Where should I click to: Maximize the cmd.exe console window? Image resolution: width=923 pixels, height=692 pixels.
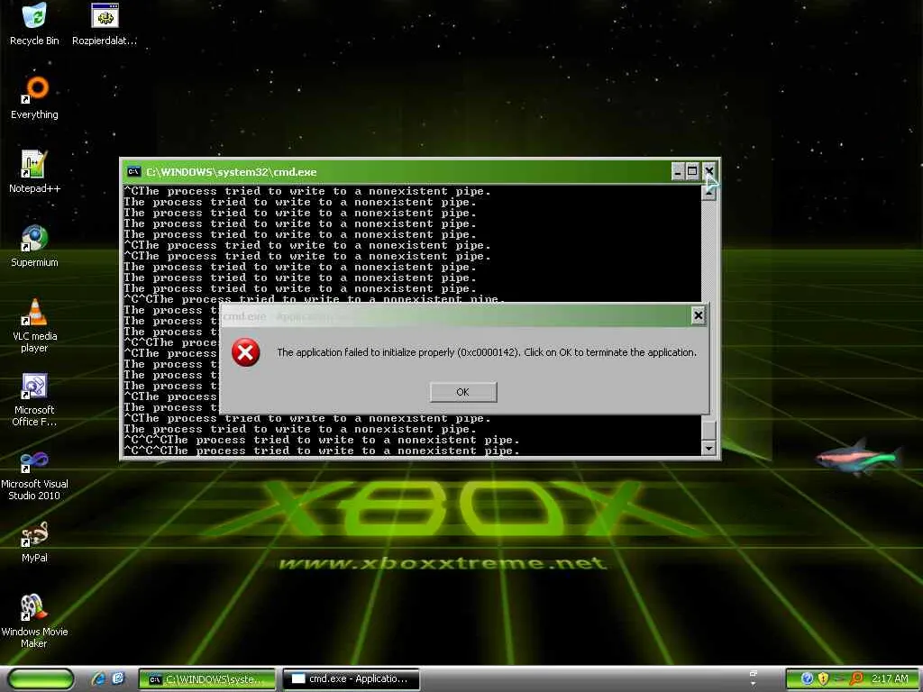tap(693, 172)
